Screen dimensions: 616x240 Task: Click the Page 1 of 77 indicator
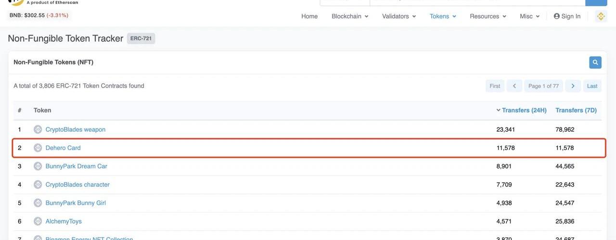543,86
